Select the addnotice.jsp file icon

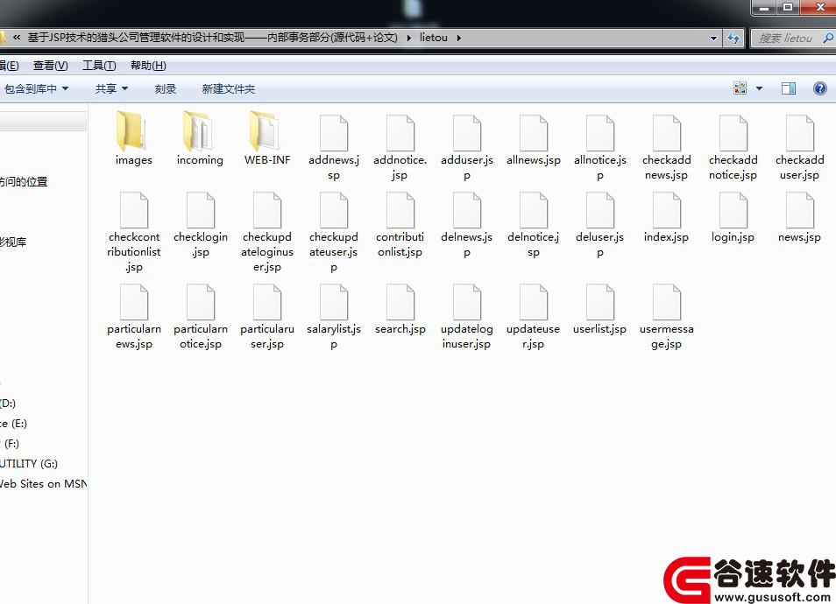click(400, 133)
